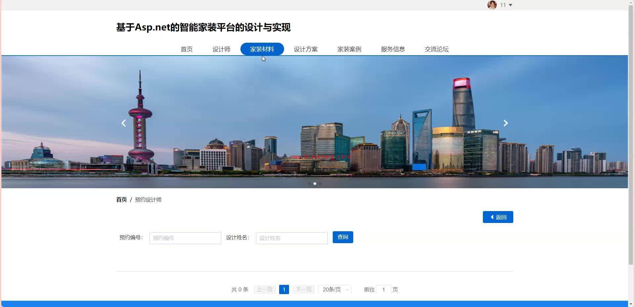
Task: Open the 服务信息 navigation tab
Action: coord(393,49)
